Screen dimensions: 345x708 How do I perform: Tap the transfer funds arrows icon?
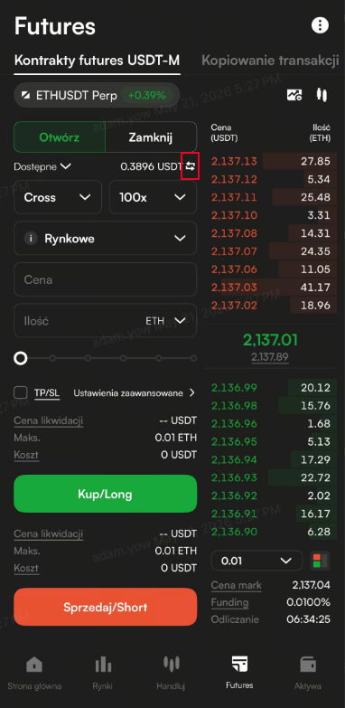[x=191, y=166]
